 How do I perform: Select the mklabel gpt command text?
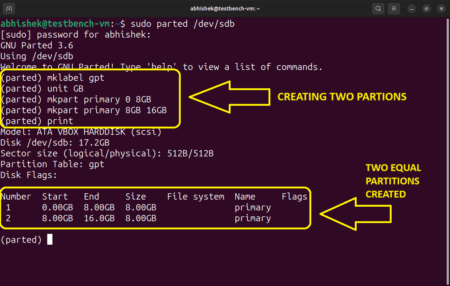75,77
